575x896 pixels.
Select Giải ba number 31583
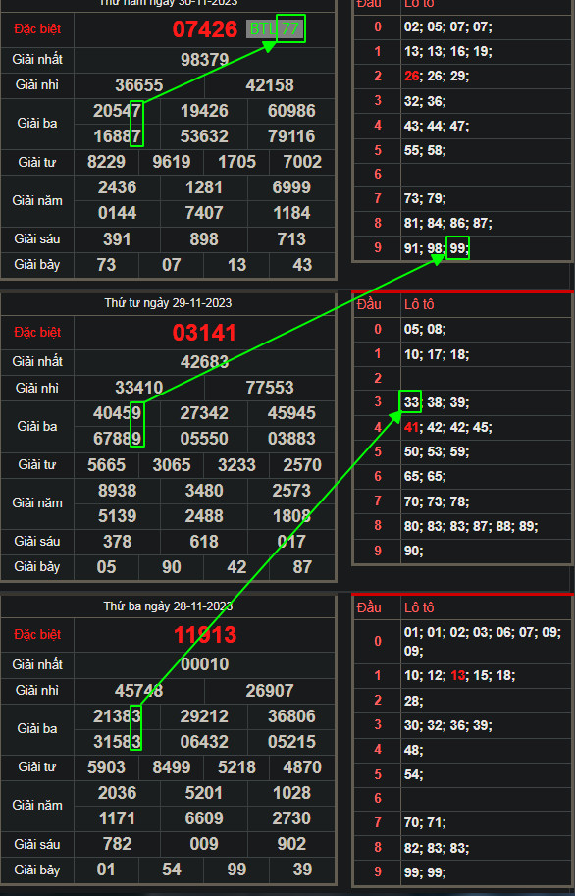117,742
